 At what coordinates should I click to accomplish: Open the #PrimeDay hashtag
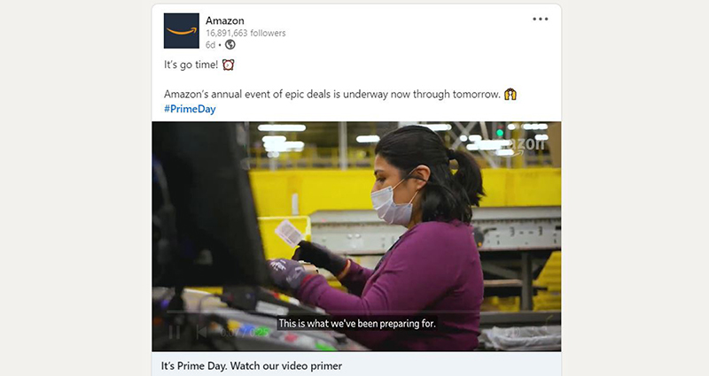pos(190,109)
